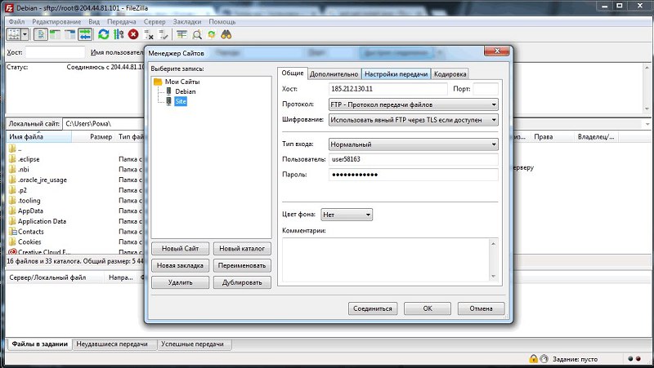Select the Debian site entry
Image resolution: width=654 pixels, height=368 pixels.
pos(186,91)
